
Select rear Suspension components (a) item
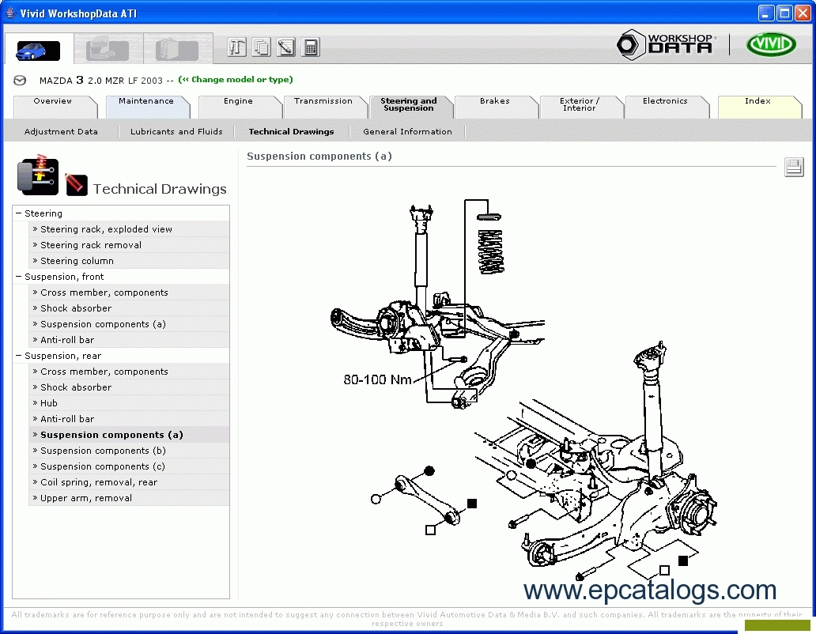(129, 435)
